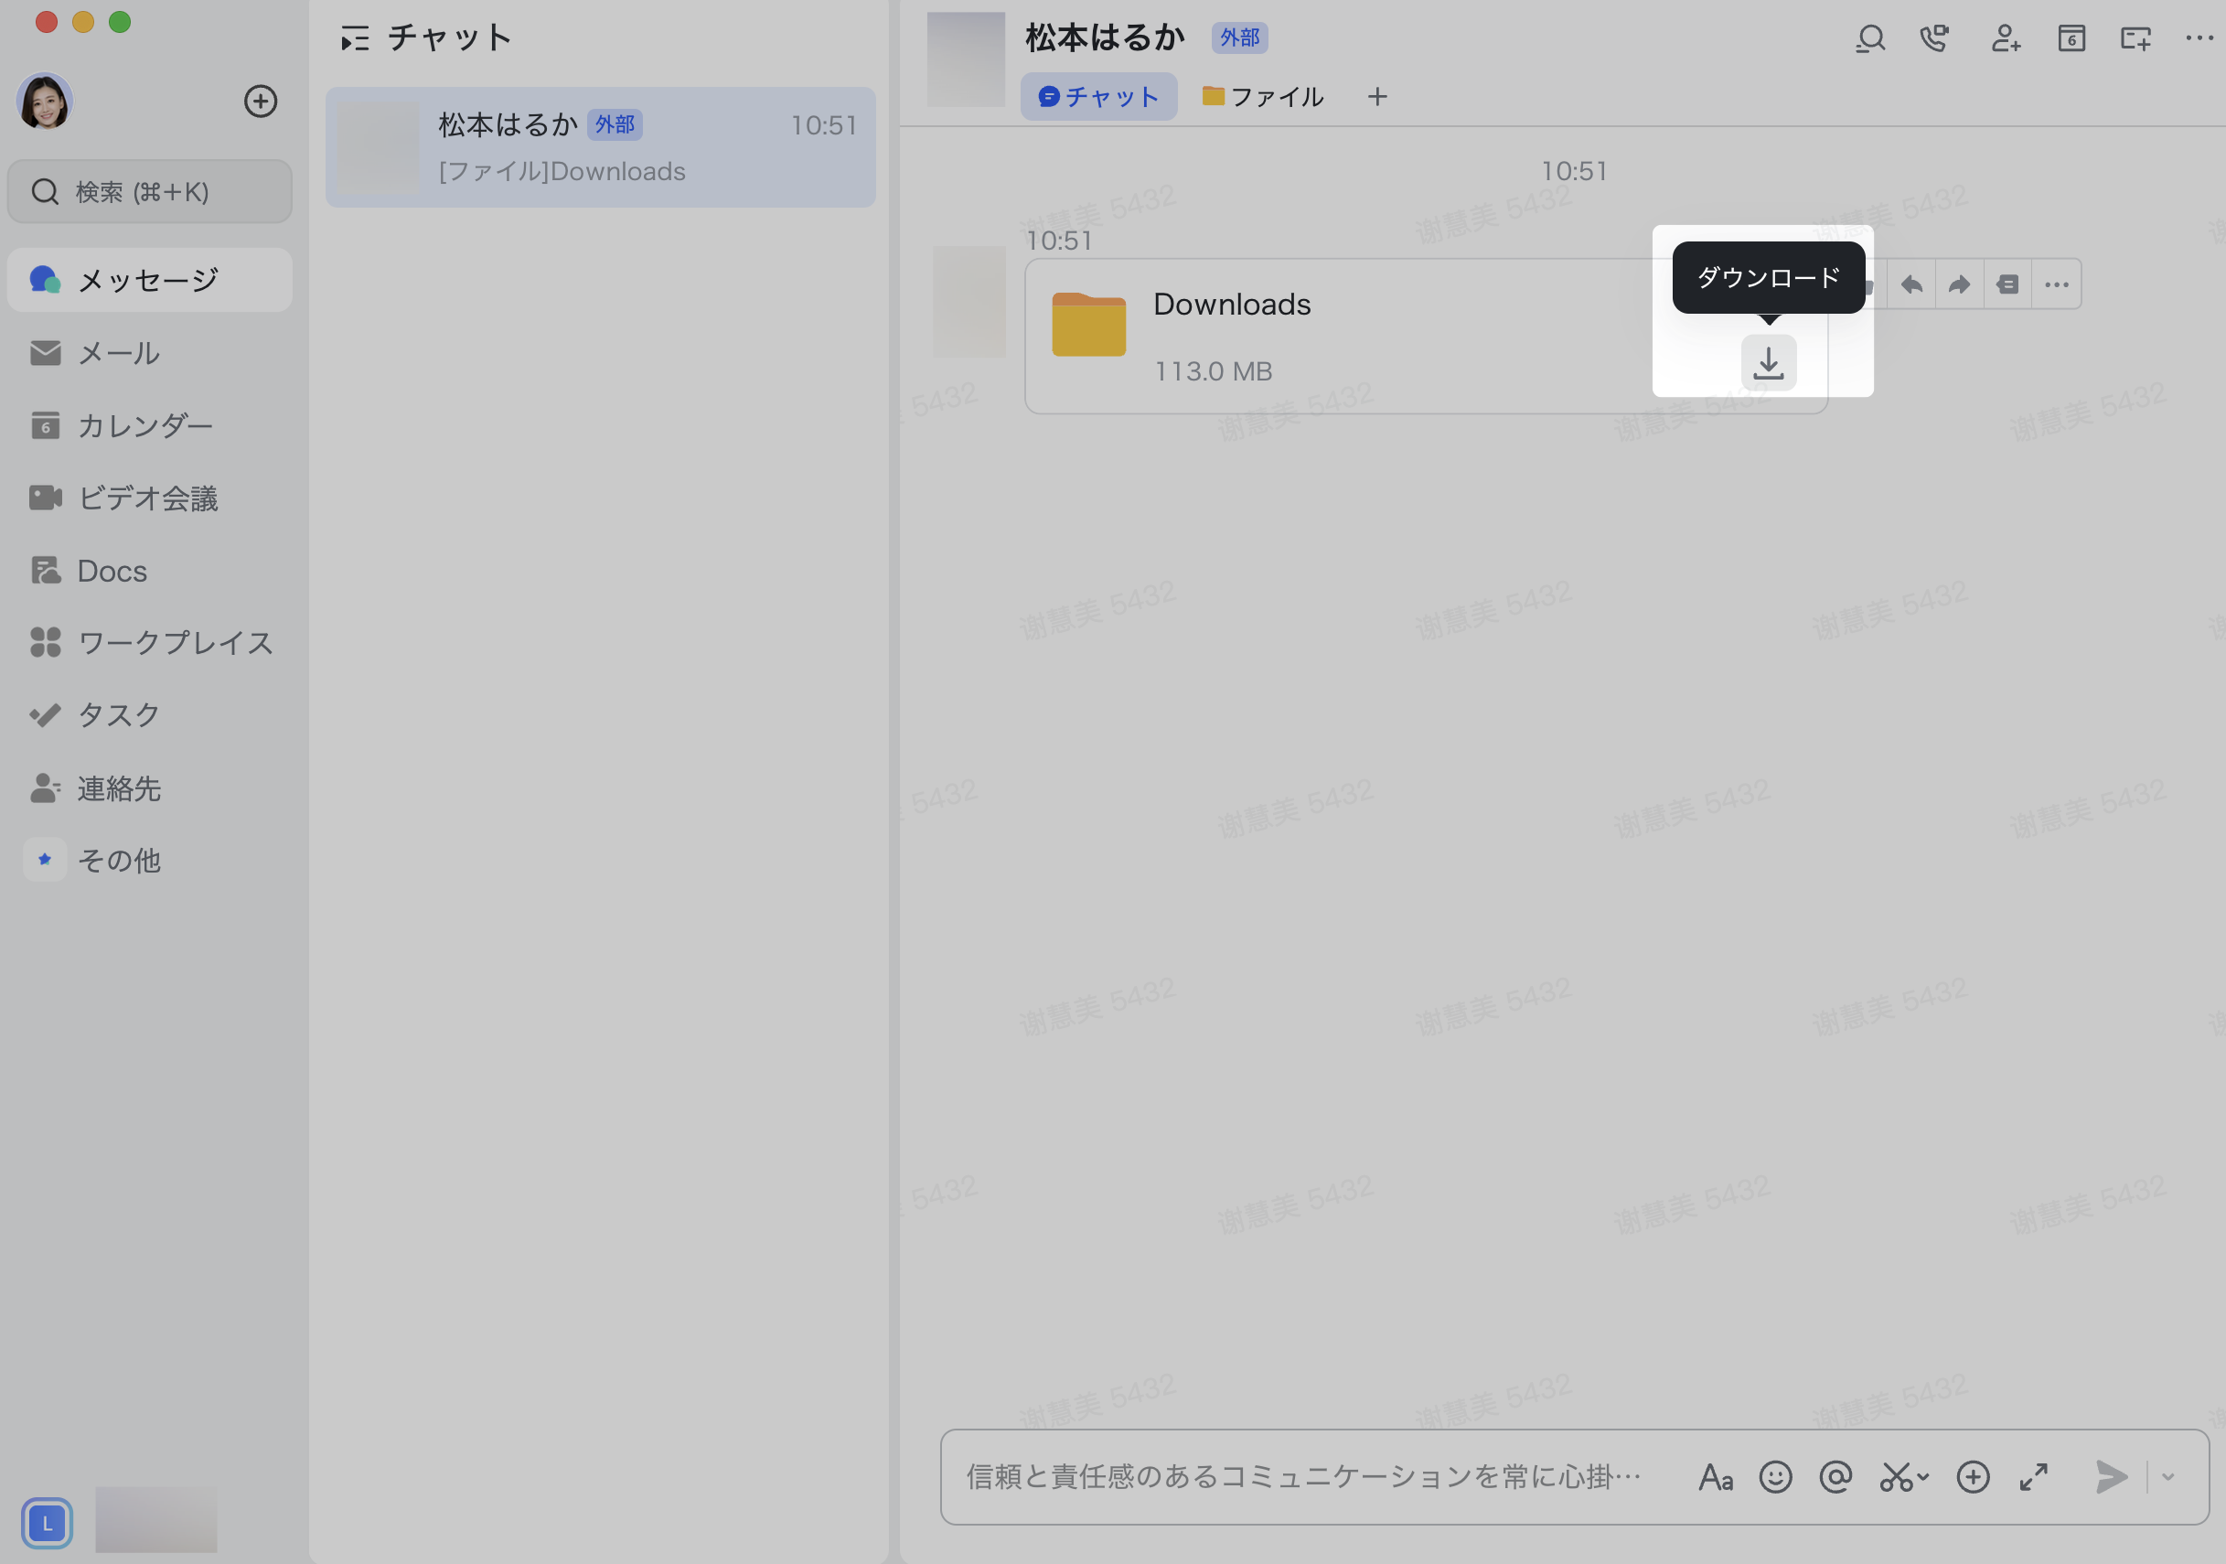The image size is (2226, 1564).
Task: Click the forward arrow on message
Action: 1959,284
